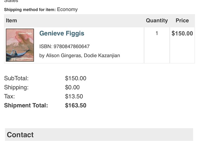Select the Item column header
The width and height of the screenshot is (197, 141).
[11, 21]
